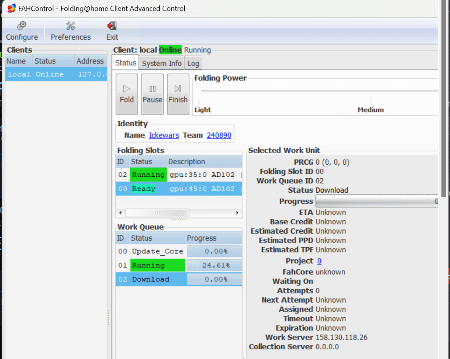Open the Ickewars name link

click(164, 135)
